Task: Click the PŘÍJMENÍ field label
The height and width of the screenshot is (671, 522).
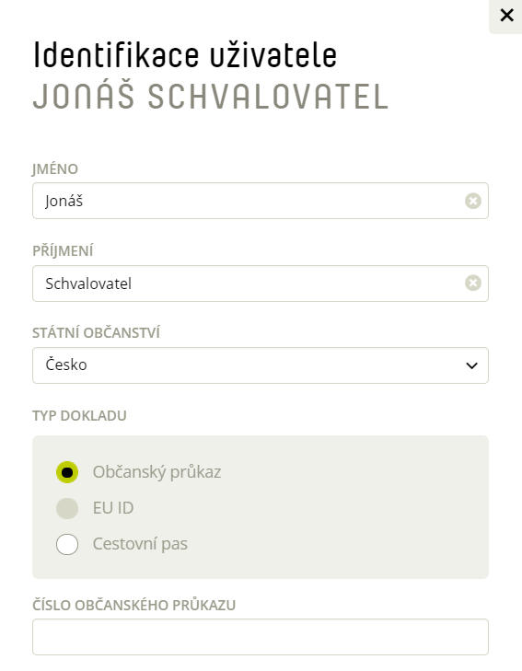Action: pos(63,250)
